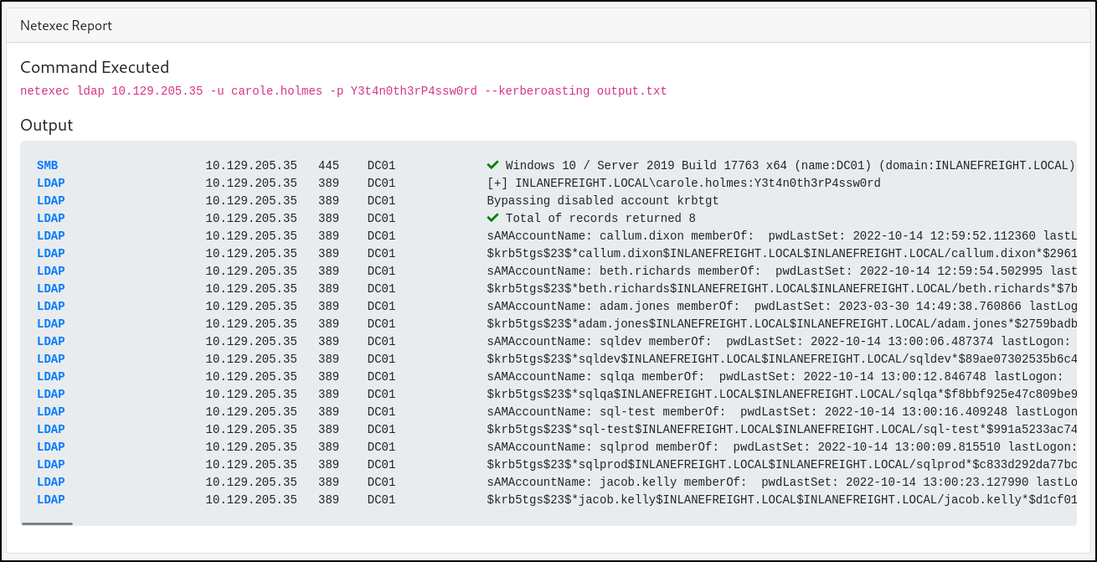Image resolution: width=1097 pixels, height=562 pixels.
Task: Click the LDAP label in the sAMAccountName: sqlprod row
Action: coord(51,447)
